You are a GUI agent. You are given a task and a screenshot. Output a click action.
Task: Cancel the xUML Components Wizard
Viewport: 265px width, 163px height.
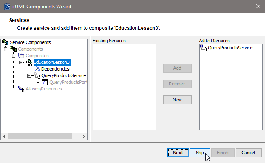coord(248,153)
